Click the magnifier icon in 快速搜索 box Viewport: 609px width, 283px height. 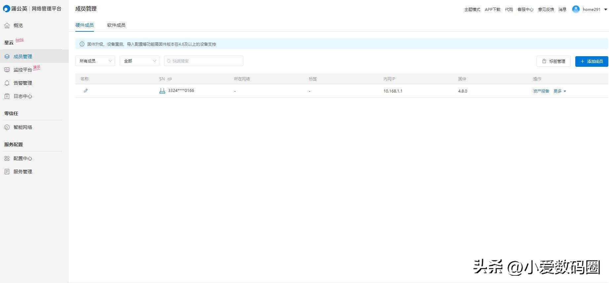coord(169,61)
